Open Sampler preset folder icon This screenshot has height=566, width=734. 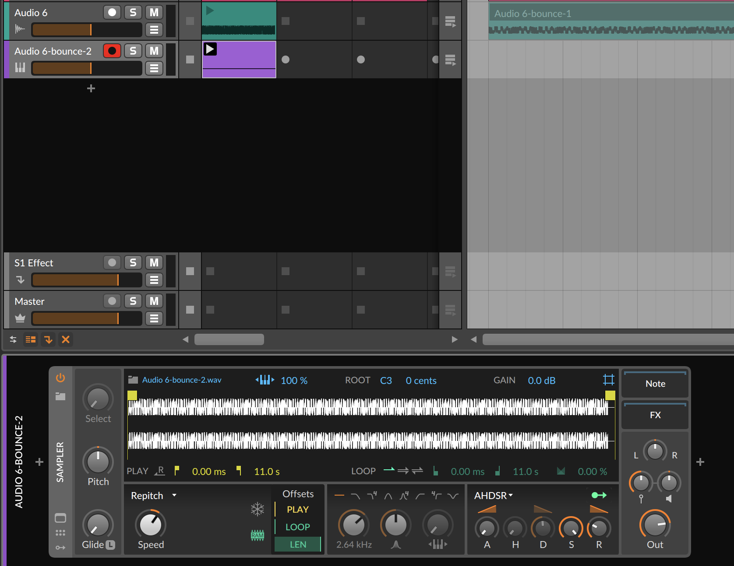[60, 396]
